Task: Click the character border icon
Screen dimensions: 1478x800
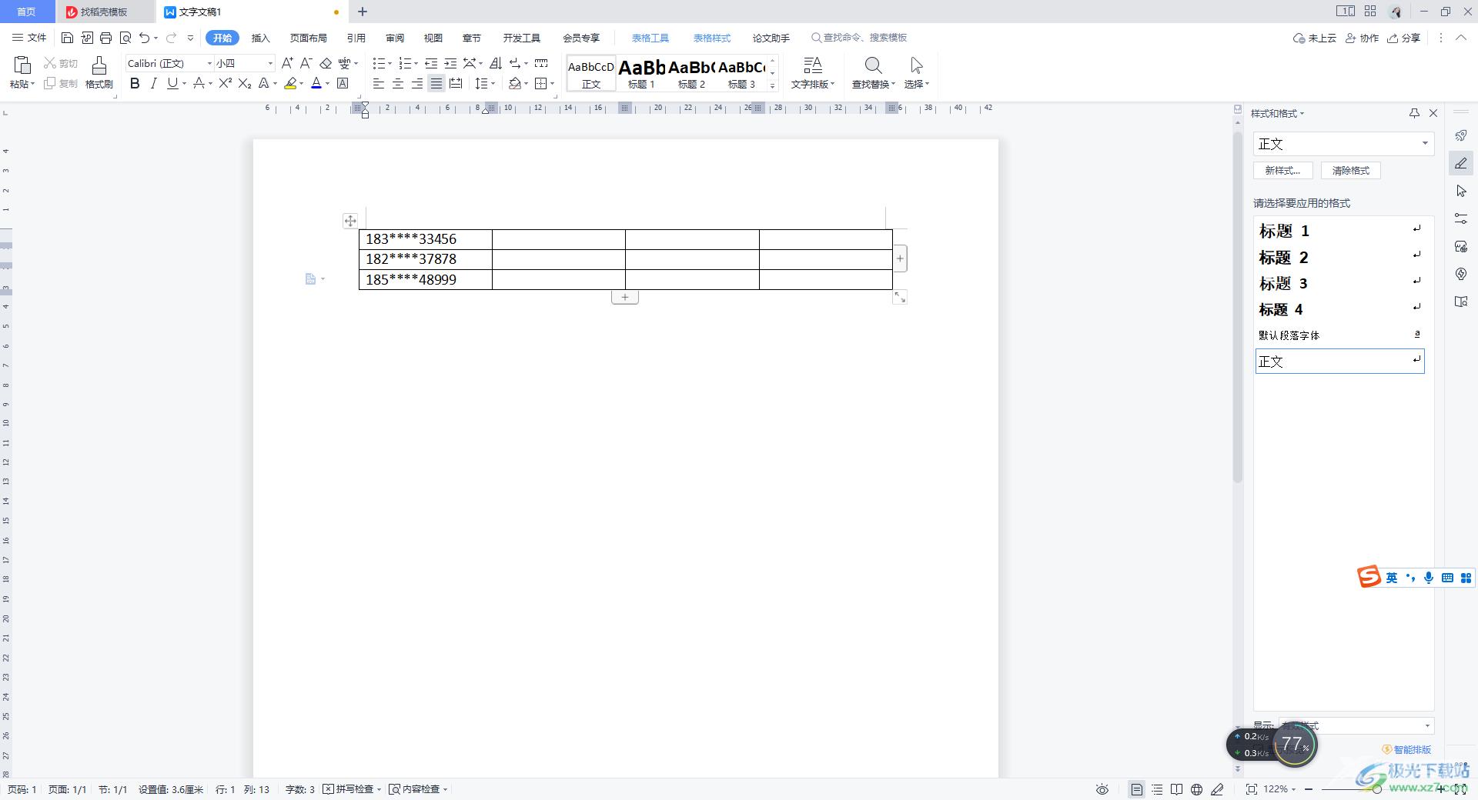Action: (x=343, y=83)
